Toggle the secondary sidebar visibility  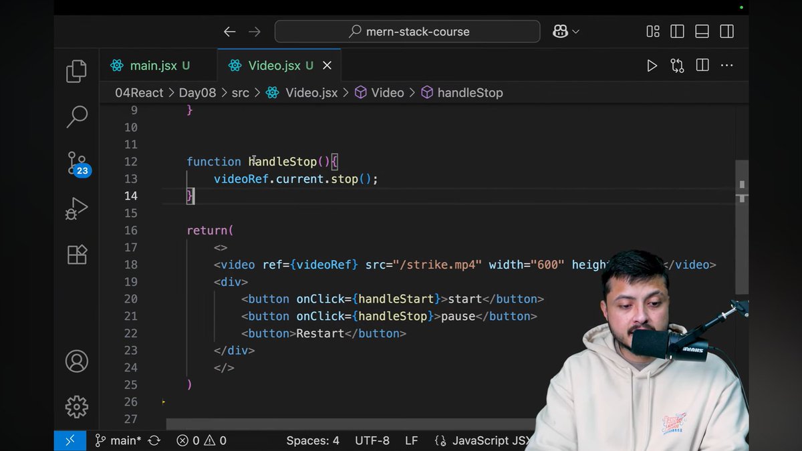point(726,31)
